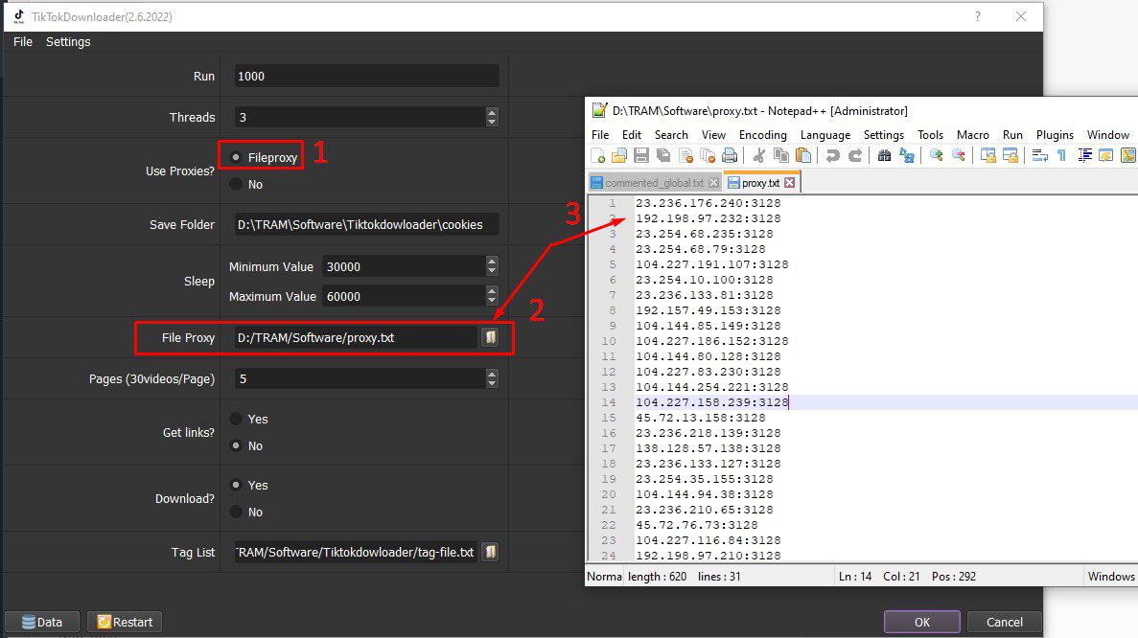The height and width of the screenshot is (638, 1138).
Task: Click line 23.254.10.100:3128 in Notepad++
Action: 704,280
